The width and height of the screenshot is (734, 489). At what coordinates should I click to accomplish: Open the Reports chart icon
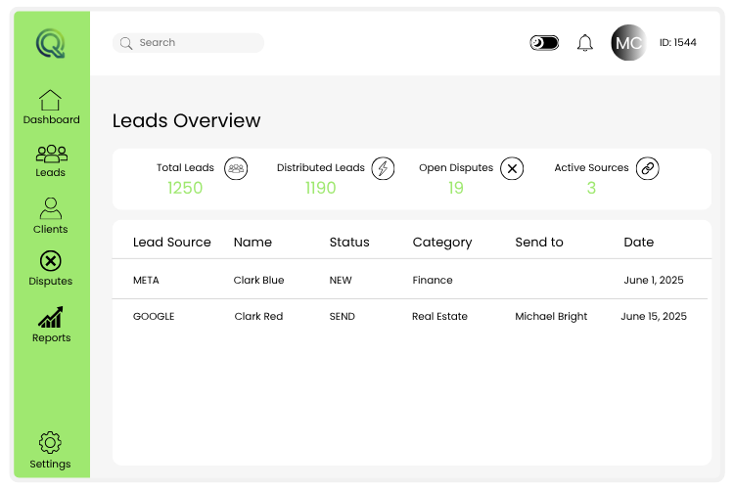[51, 318]
